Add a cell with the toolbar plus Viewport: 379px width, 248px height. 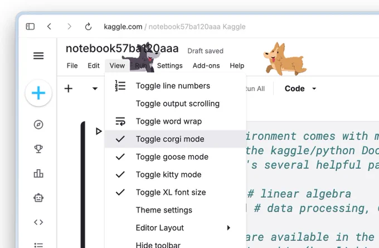click(x=69, y=88)
